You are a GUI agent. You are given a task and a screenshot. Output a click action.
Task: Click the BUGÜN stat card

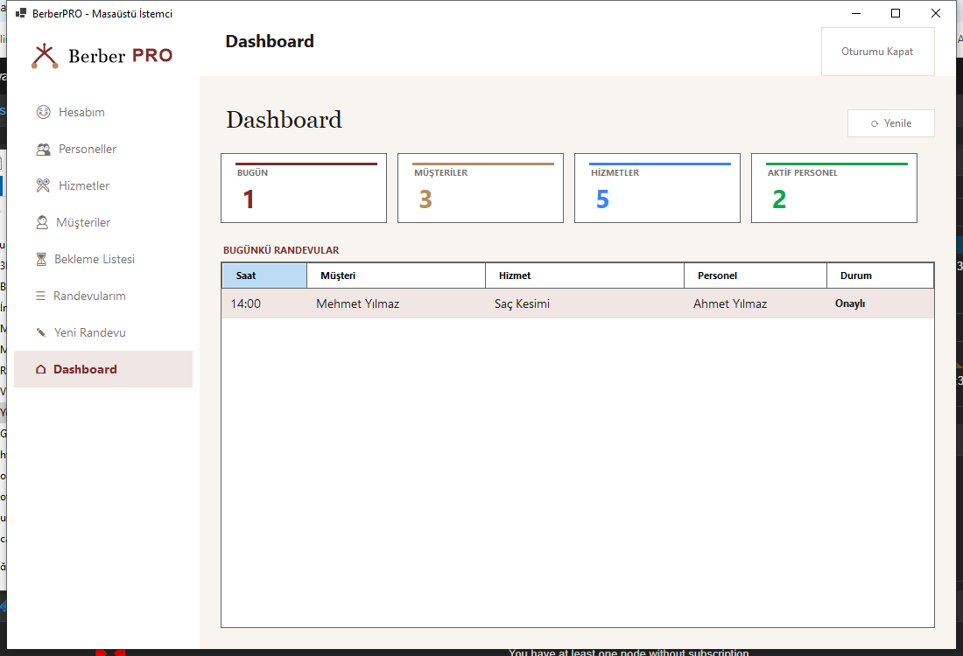point(304,188)
